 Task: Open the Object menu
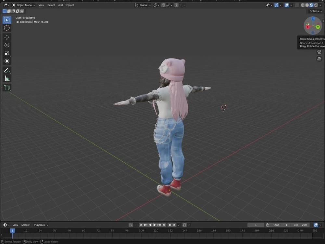pyautogui.click(x=70, y=5)
